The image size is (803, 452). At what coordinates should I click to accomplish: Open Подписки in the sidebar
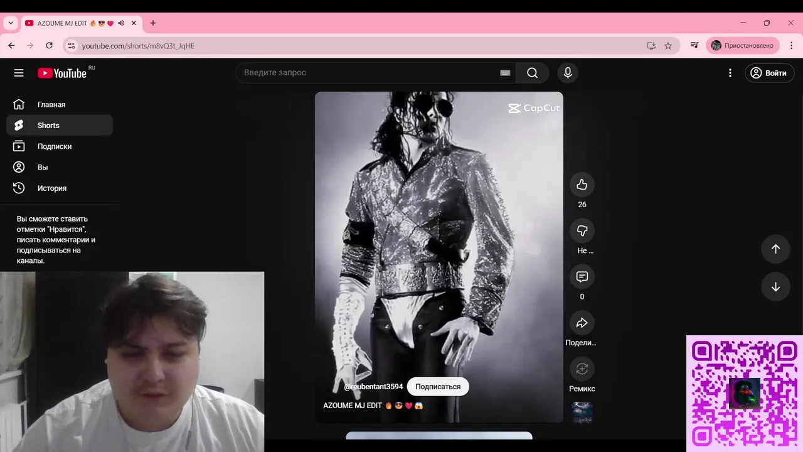[x=60, y=146]
